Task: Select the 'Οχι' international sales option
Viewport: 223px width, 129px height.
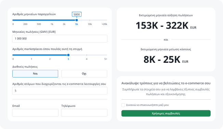Action: pyautogui.click(x=84, y=73)
